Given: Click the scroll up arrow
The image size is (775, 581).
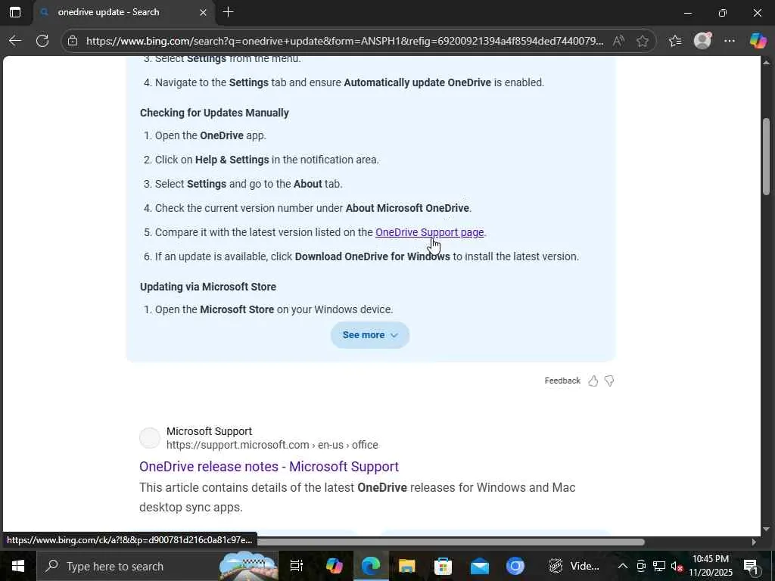Looking at the screenshot, I should [767, 63].
